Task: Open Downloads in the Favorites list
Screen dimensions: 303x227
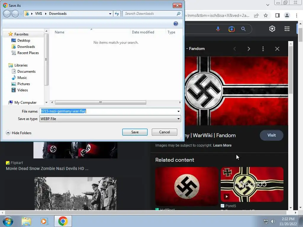Action: coord(26,46)
